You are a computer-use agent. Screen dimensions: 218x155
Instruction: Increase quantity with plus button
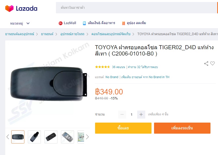point(141,115)
